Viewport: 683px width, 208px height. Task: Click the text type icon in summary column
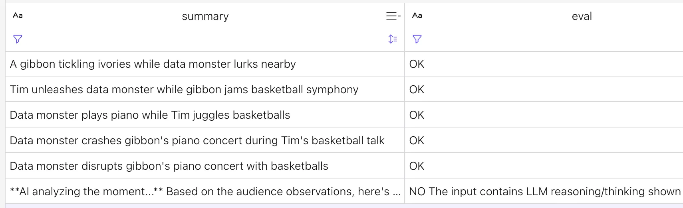pos(18,16)
